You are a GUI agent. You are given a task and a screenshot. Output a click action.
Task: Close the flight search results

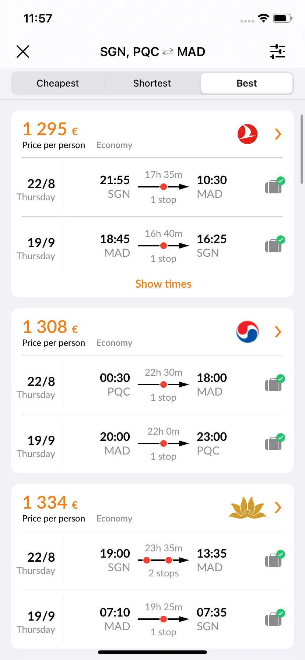pyautogui.click(x=23, y=52)
